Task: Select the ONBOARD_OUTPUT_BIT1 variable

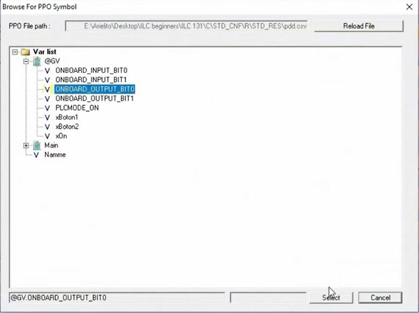Action: (95, 99)
